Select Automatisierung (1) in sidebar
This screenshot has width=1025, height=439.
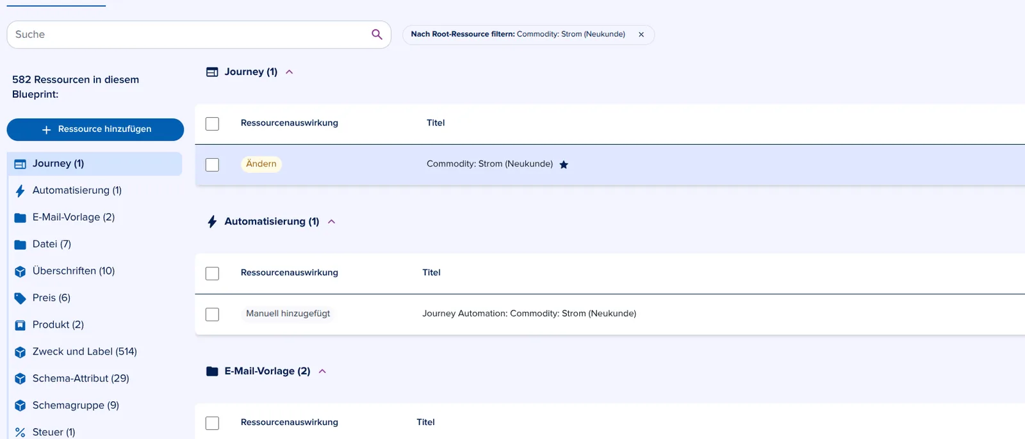coord(95,191)
